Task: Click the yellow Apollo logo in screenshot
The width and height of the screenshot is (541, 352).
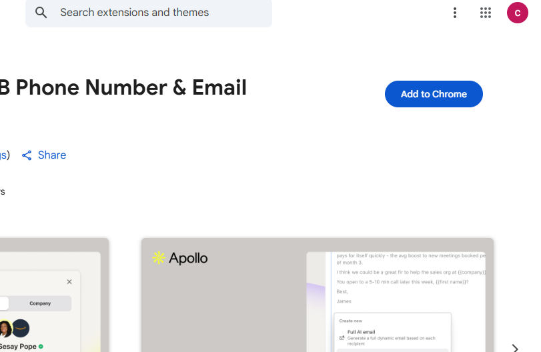Action: click(x=159, y=258)
